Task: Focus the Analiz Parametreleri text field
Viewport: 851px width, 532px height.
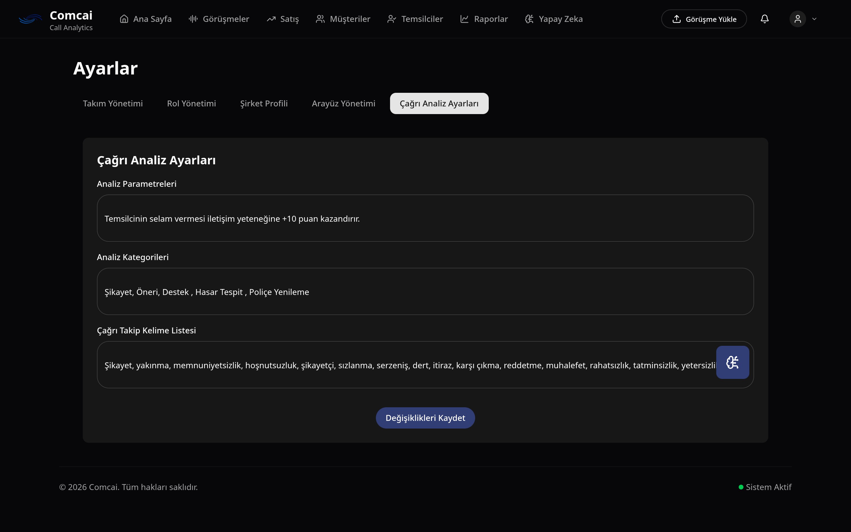Action: pyautogui.click(x=425, y=218)
